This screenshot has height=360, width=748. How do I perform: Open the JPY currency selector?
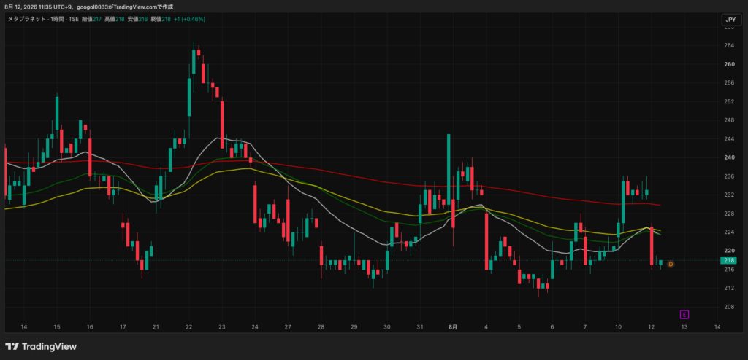[x=730, y=20]
